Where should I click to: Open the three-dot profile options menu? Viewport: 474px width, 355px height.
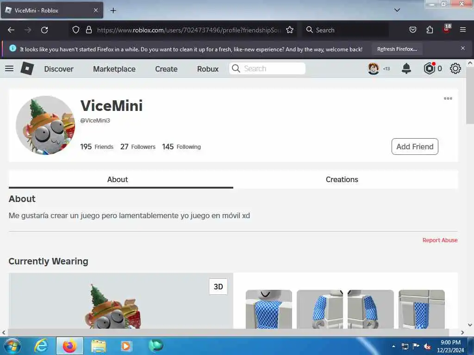pos(448,98)
